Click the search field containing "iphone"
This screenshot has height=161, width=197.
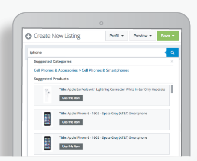(x=97, y=53)
